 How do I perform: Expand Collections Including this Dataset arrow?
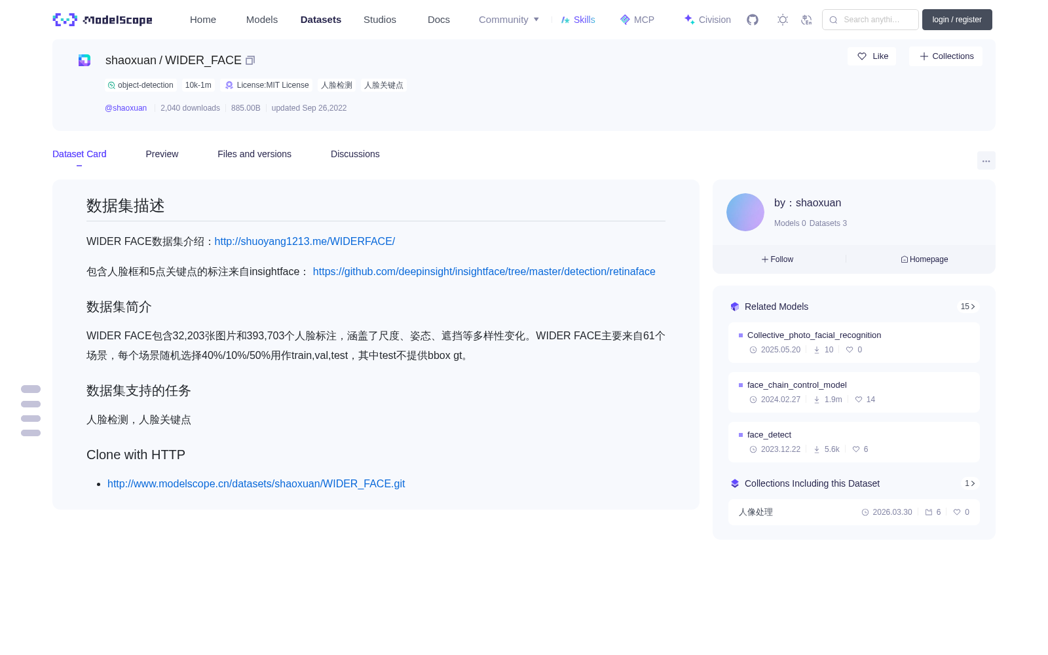tap(970, 483)
